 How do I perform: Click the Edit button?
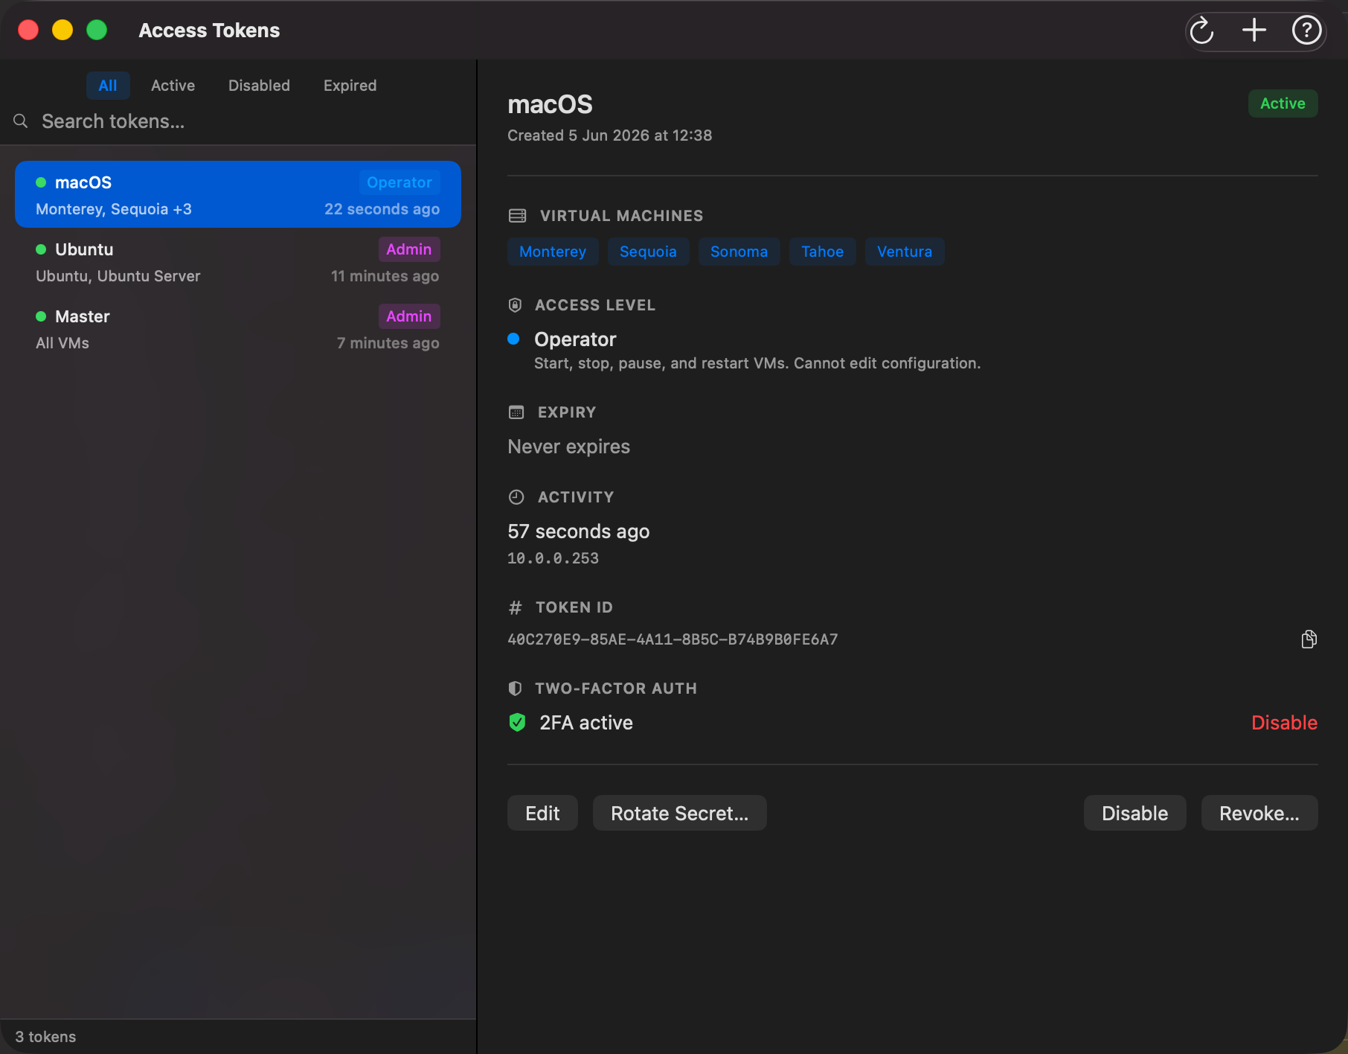point(542,814)
